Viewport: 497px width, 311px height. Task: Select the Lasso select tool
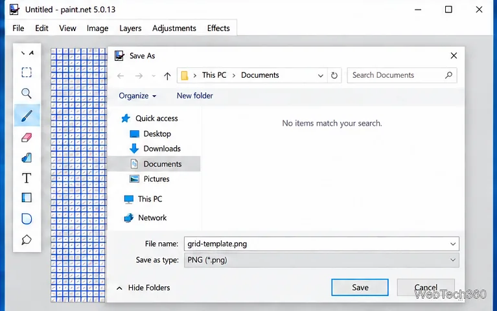[27, 240]
